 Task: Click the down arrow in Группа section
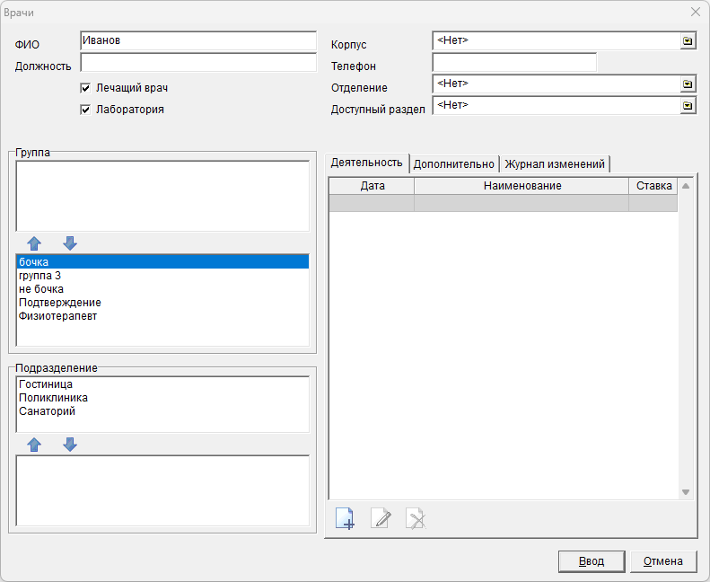[x=70, y=243]
